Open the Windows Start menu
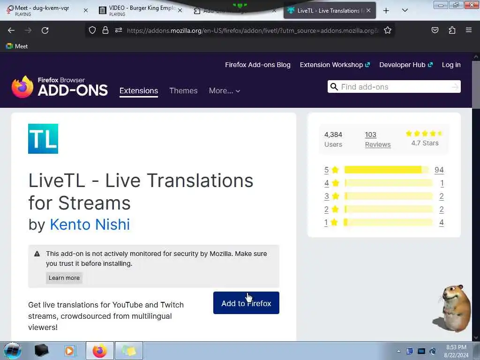Screen dimensions: 480x360 point(13,351)
